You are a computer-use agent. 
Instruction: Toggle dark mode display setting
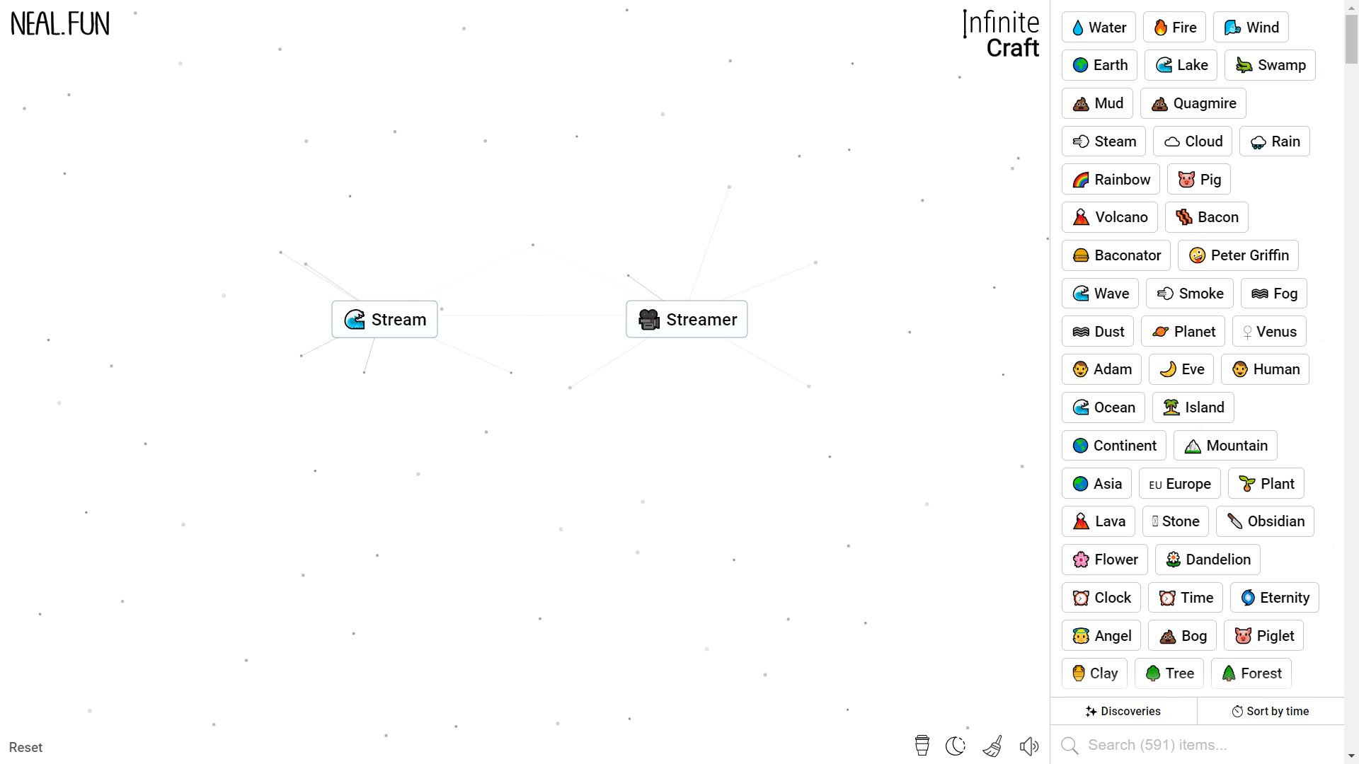coord(956,746)
